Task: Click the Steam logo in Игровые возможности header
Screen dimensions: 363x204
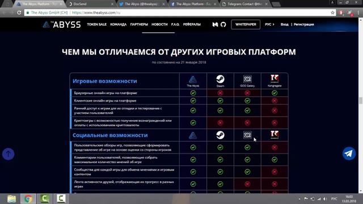Action: click(x=220, y=79)
